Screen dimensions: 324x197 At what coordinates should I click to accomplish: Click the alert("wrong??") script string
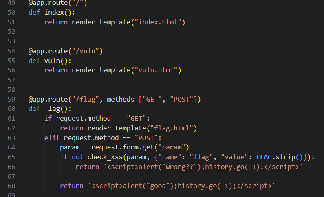coord(203,167)
